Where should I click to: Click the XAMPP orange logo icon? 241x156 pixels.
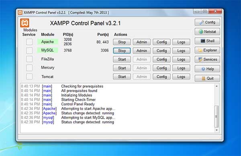pos(25,23)
